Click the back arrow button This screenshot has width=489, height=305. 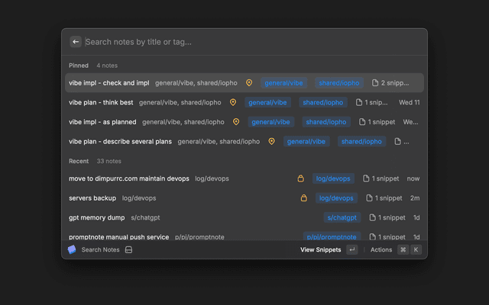click(76, 42)
